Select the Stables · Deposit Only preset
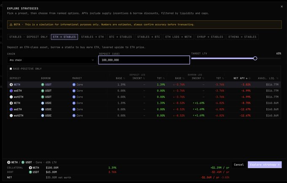The image size is (287, 183). point(28,37)
